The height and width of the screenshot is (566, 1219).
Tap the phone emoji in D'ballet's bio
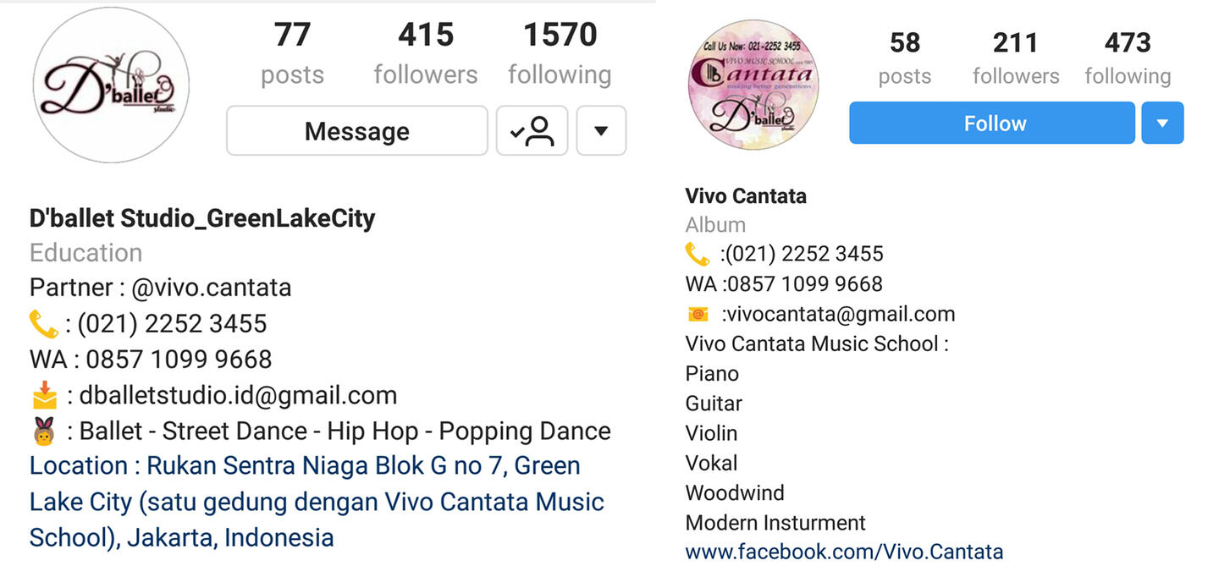[43, 324]
